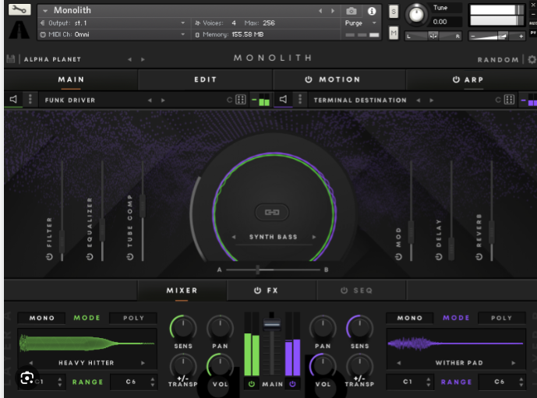Toggle the Mod effect power button
Screen dimensions: 537x398
pos(398,257)
